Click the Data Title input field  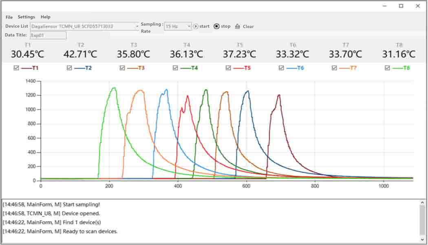(48, 35)
